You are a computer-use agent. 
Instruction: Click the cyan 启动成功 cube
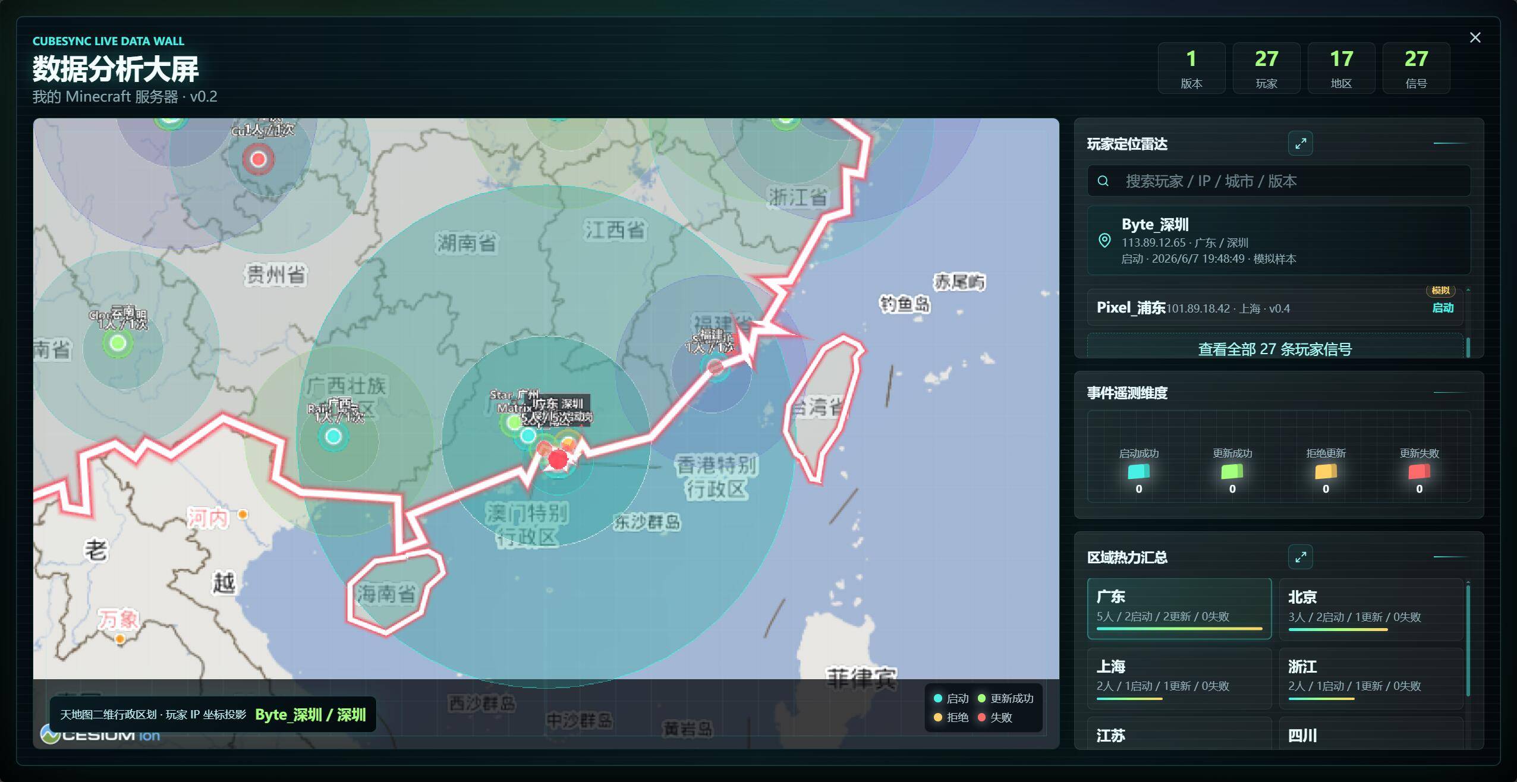1138,472
